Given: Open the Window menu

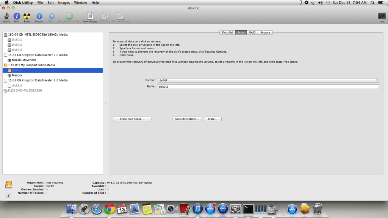Looking at the screenshot, I should [x=80, y=3].
